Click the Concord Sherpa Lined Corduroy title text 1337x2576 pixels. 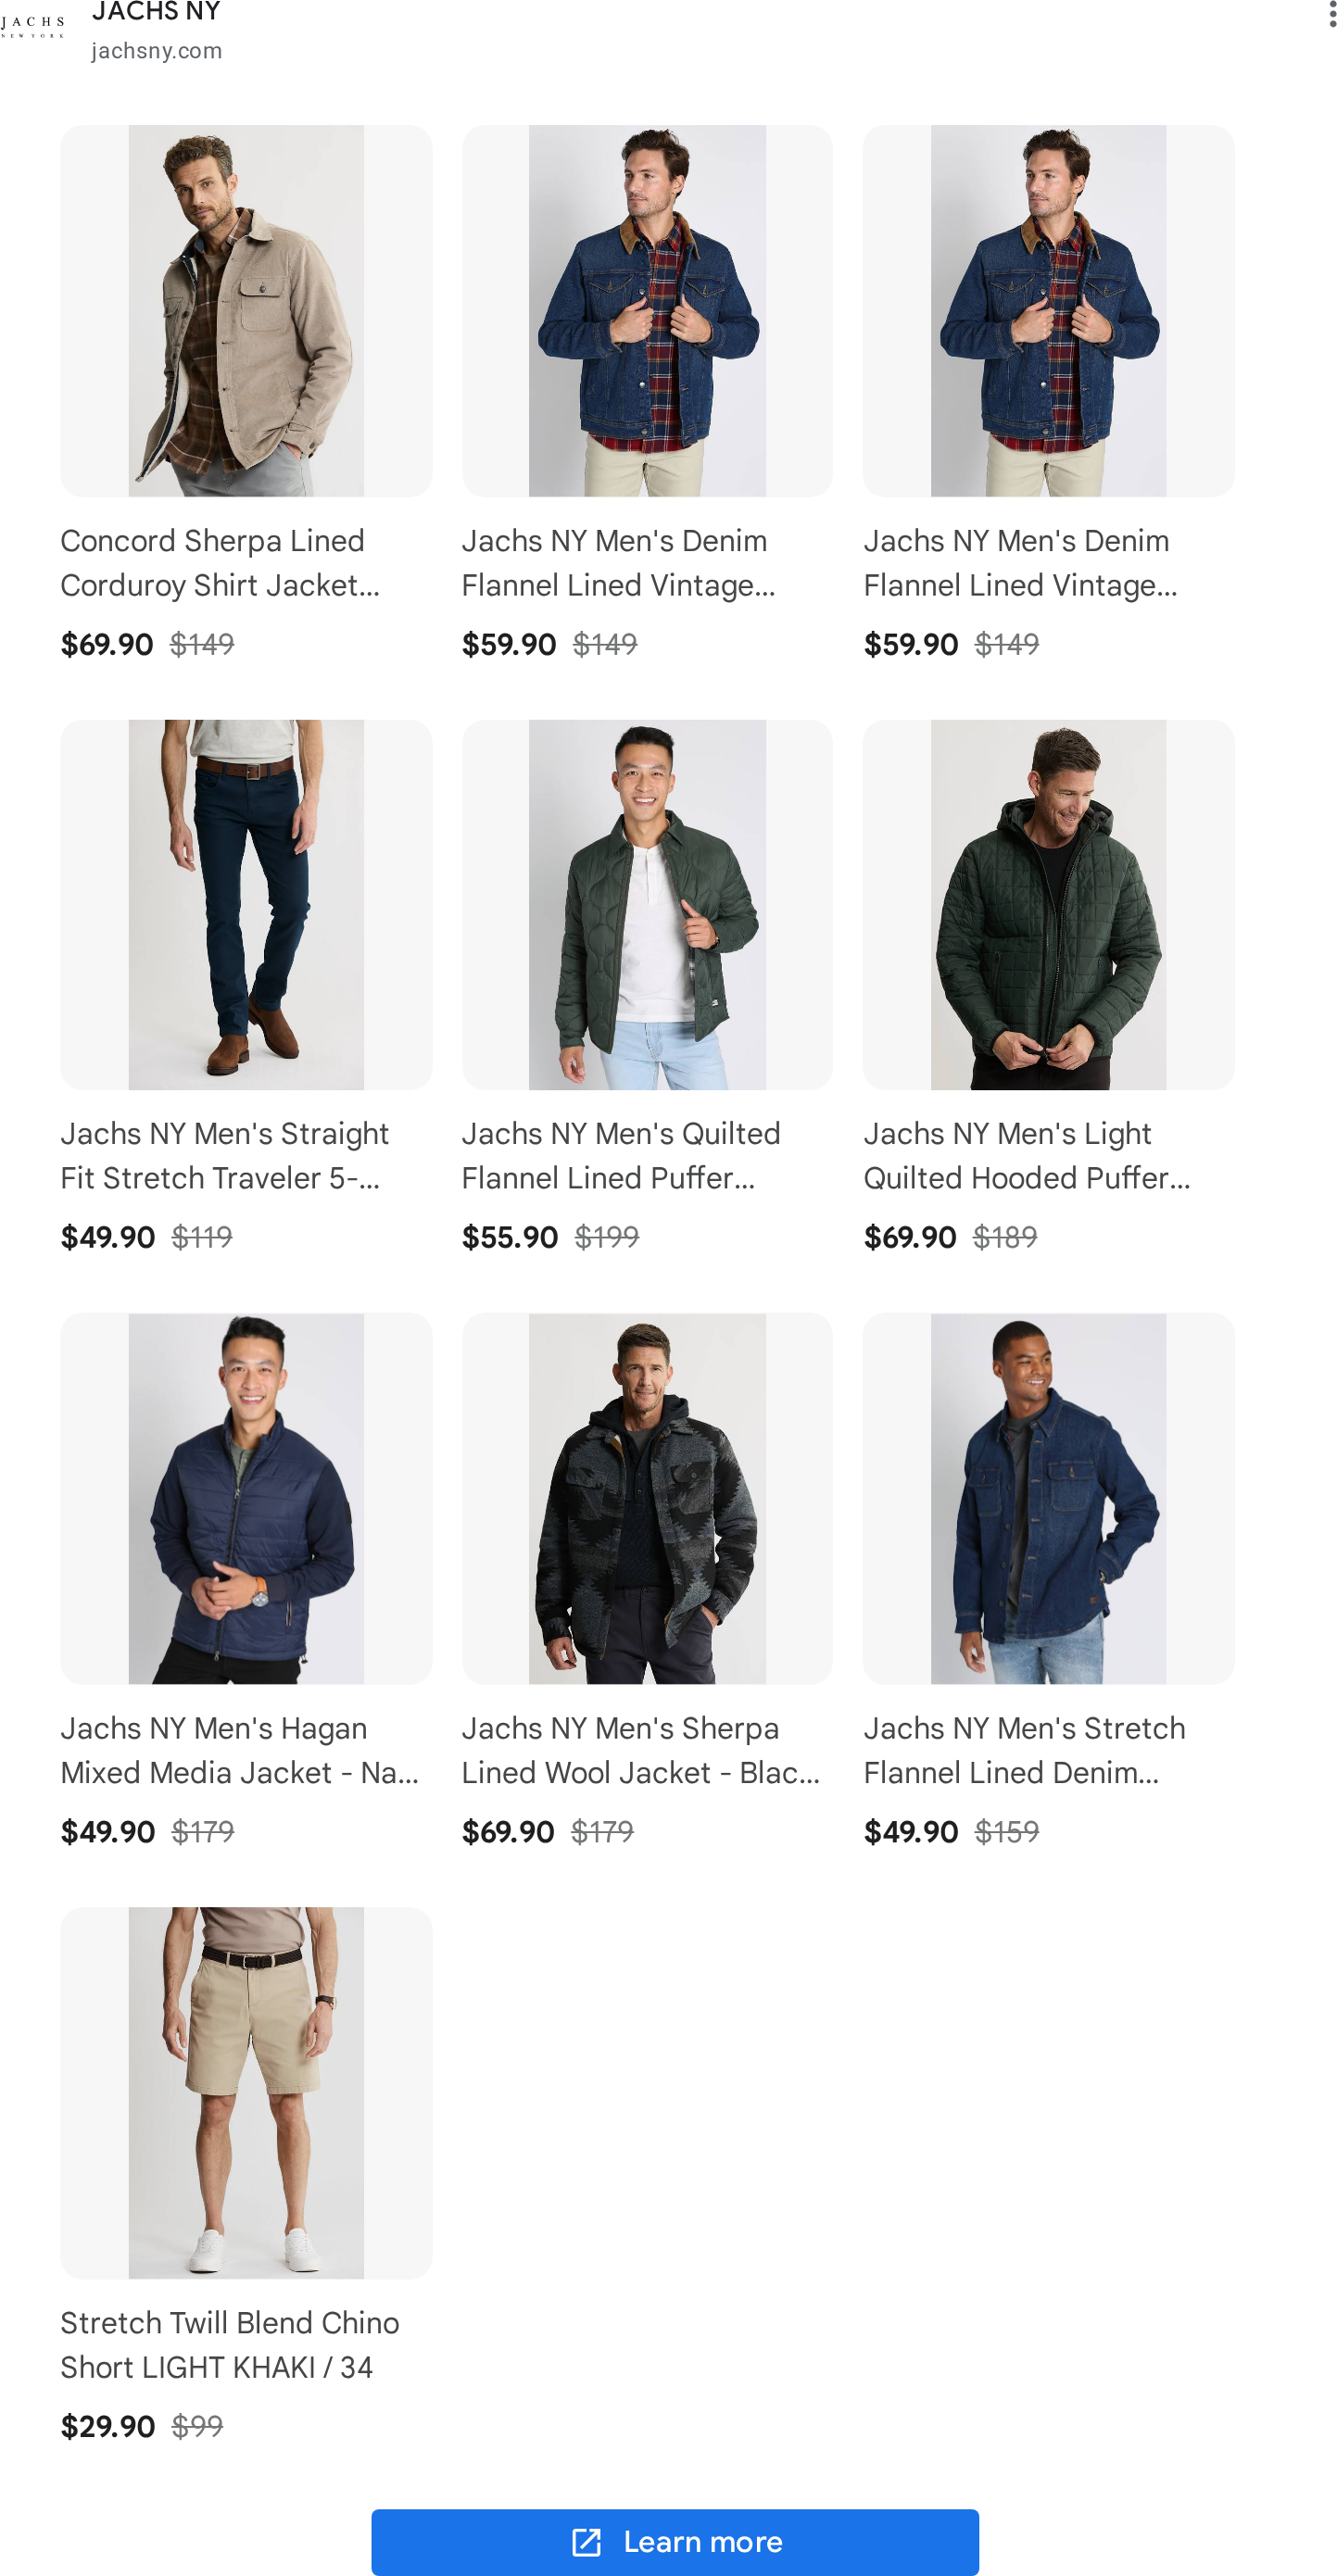pyautogui.click(x=220, y=562)
